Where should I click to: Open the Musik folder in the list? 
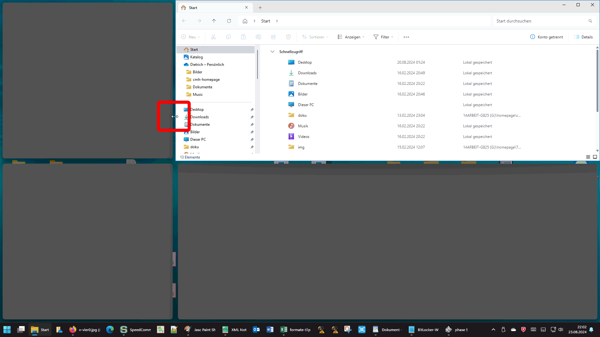point(303,126)
